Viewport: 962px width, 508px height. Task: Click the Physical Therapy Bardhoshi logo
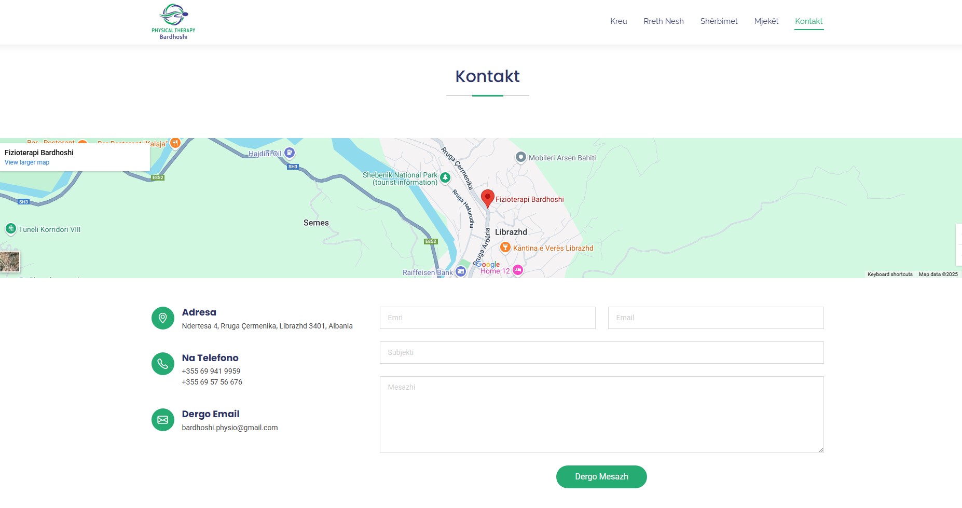(173, 22)
